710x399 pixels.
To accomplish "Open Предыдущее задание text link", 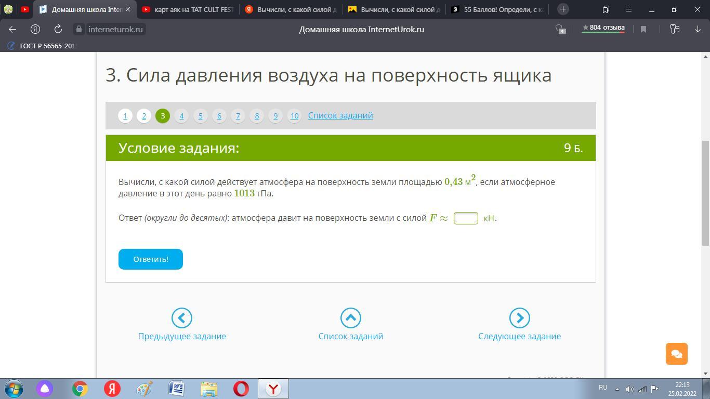I will pos(182,336).
